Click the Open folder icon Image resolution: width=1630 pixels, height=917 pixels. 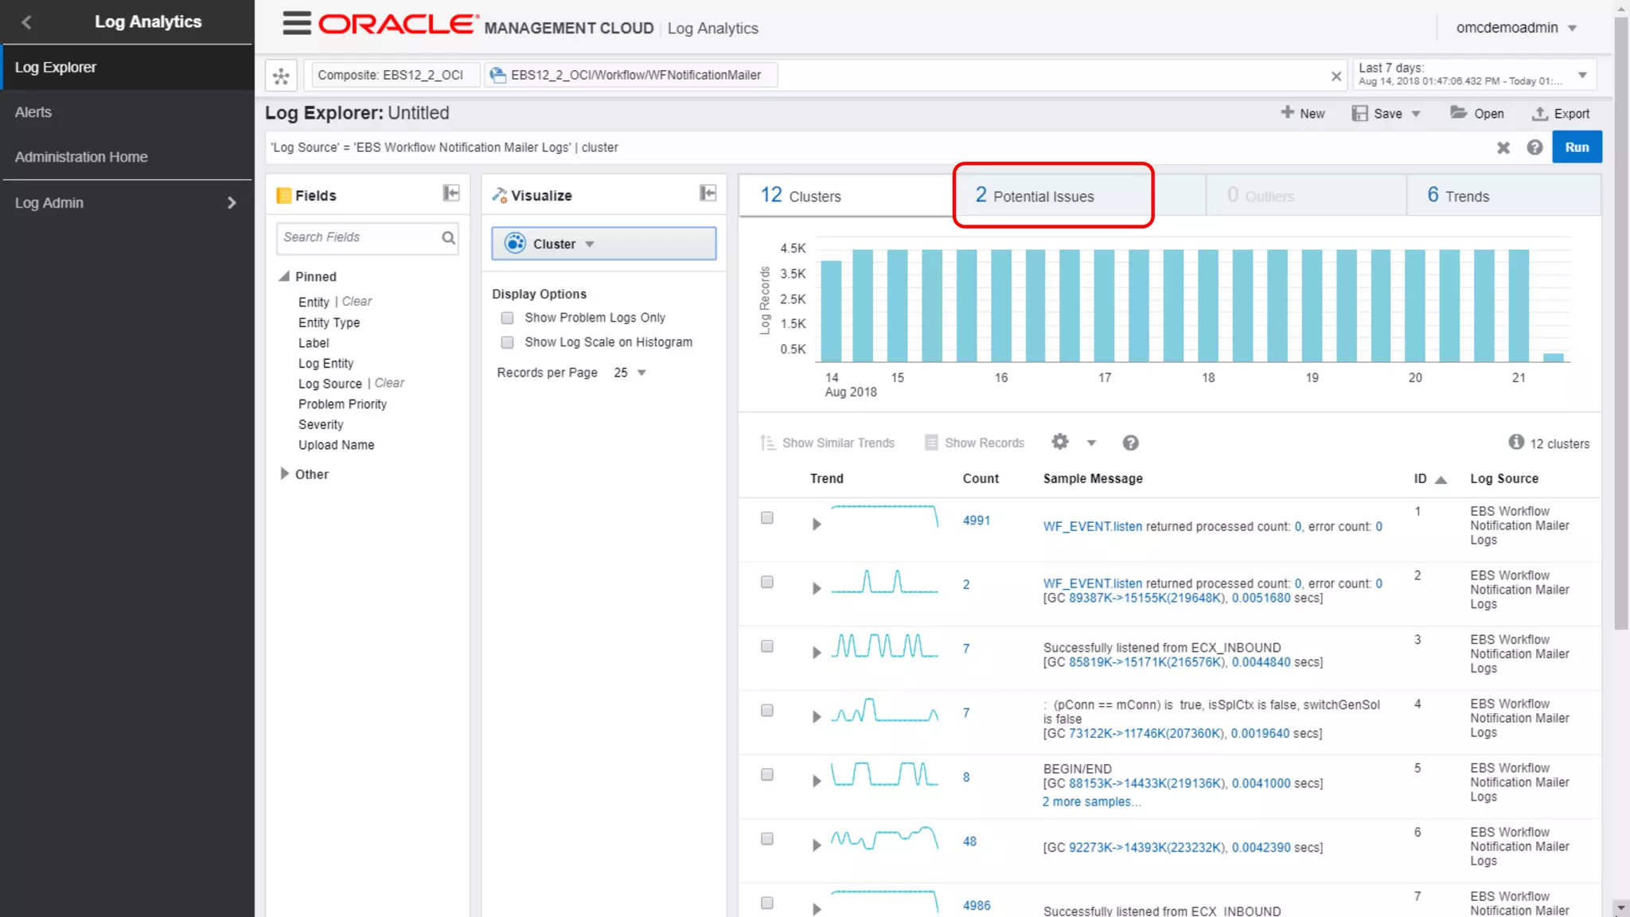tap(1458, 112)
